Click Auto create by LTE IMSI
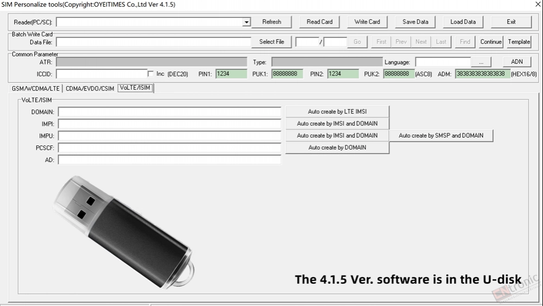This screenshot has width=543, height=306. [337, 111]
